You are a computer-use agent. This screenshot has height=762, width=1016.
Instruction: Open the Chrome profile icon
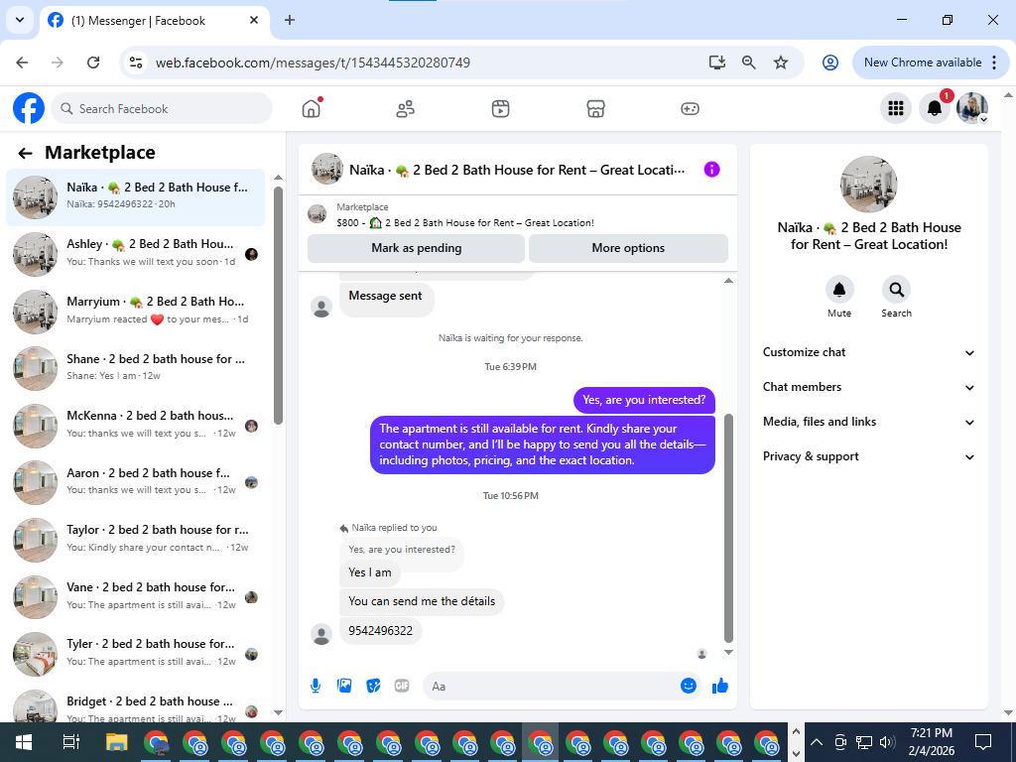(x=830, y=63)
